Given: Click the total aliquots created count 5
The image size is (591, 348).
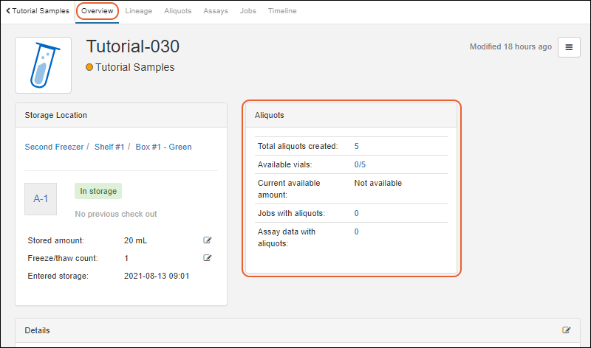Looking at the screenshot, I should click(x=357, y=146).
